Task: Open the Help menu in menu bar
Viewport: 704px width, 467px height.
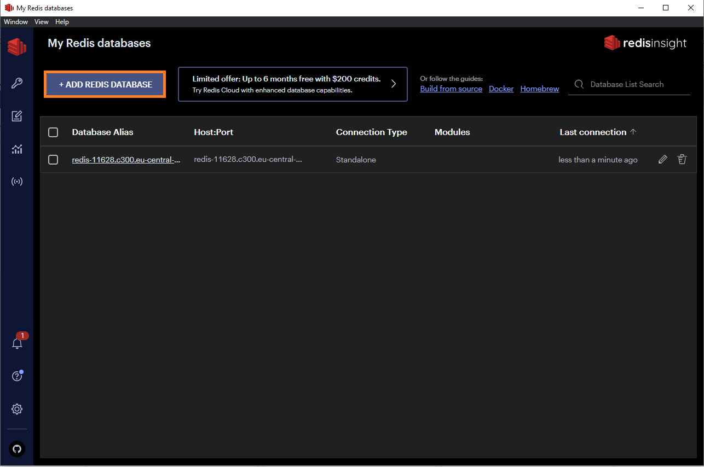Action: tap(62, 22)
